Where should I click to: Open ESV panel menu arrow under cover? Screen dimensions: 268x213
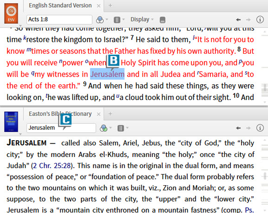tap(20, 26)
